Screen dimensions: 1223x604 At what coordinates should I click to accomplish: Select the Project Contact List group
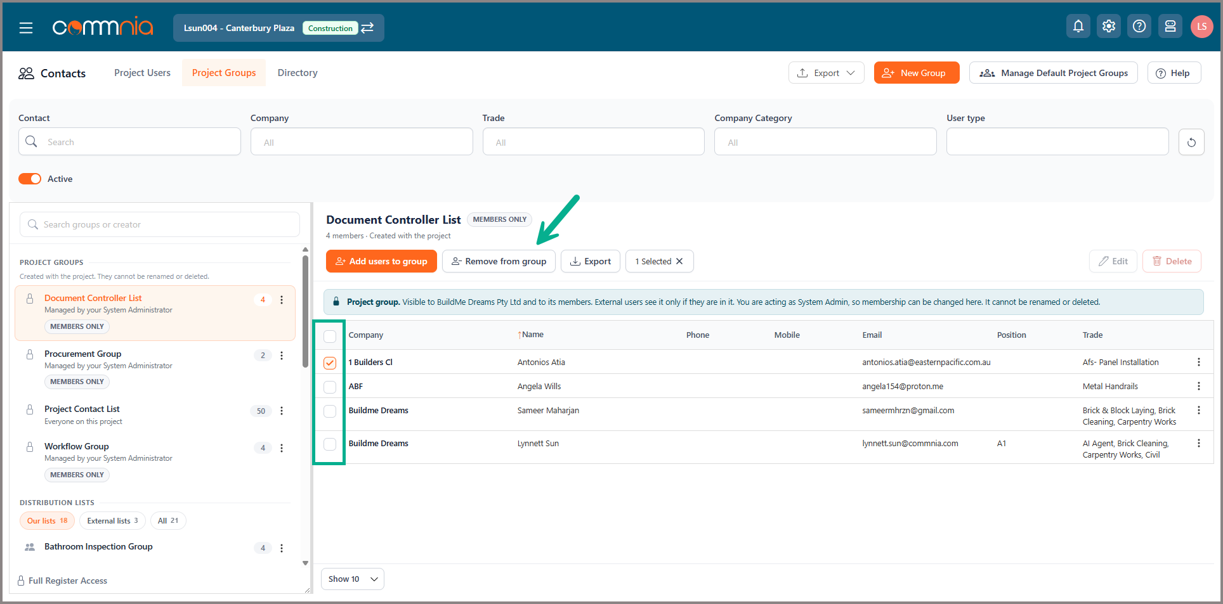pos(155,416)
